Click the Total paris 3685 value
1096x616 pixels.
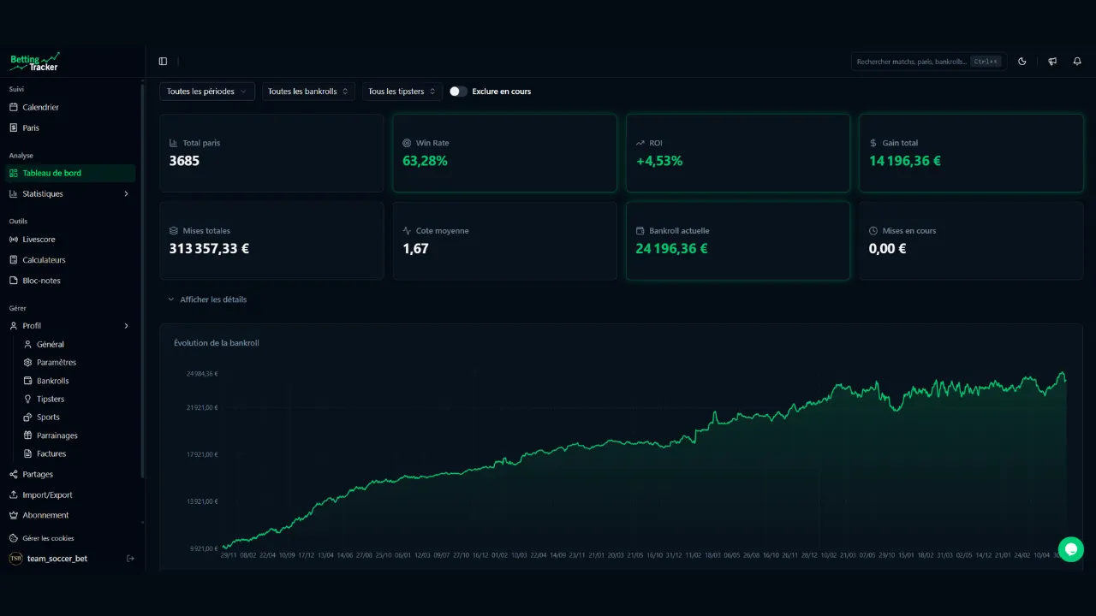click(x=184, y=161)
